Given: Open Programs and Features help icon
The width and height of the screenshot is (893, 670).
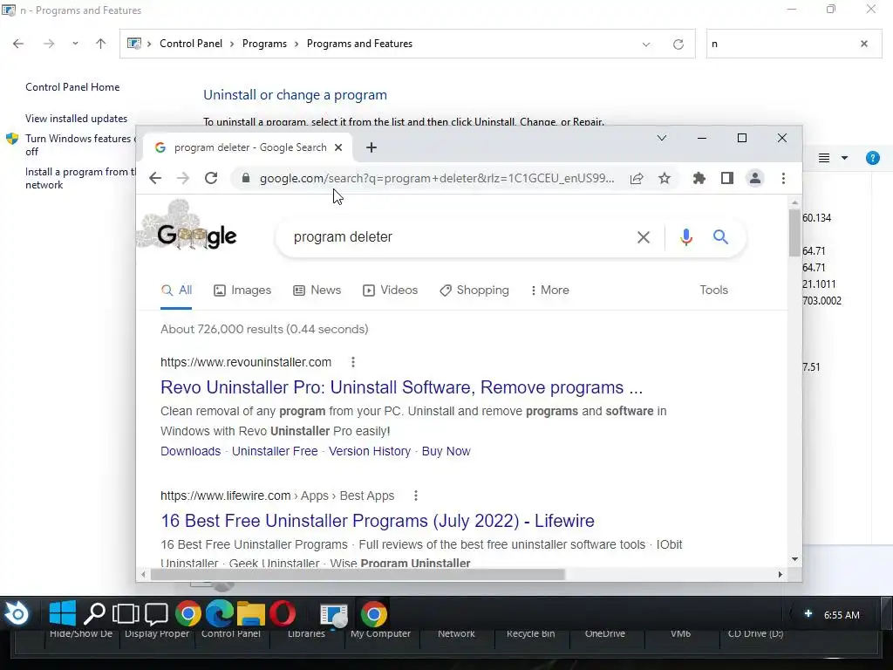Looking at the screenshot, I should 872,158.
